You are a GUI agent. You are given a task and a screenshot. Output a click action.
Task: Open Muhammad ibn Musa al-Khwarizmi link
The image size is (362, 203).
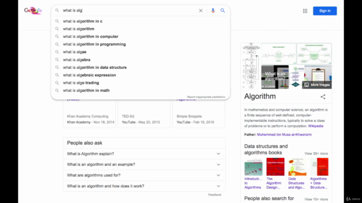[284, 135]
